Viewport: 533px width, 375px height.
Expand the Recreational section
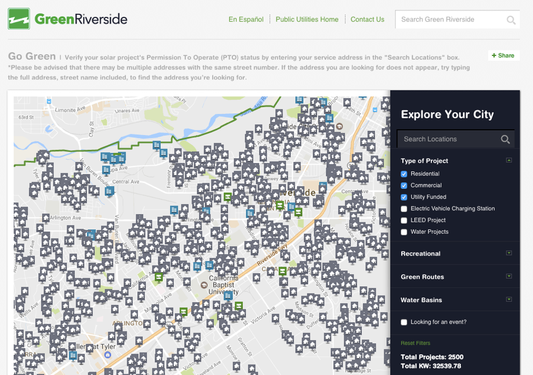(x=509, y=253)
